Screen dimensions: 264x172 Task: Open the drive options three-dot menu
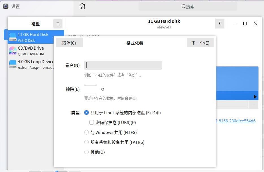tap(220, 24)
